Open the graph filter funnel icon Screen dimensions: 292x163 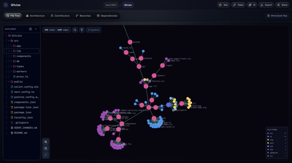(x=82, y=30)
